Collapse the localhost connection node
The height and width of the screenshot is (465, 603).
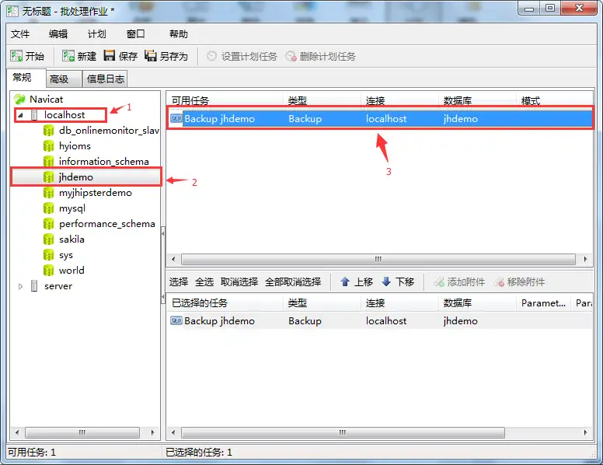(x=21, y=115)
